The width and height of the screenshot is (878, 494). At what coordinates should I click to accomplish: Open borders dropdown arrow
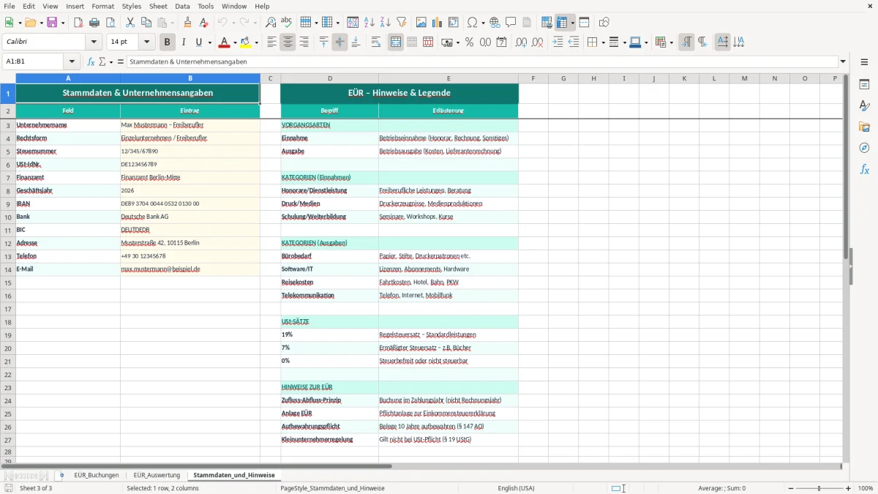pyautogui.click(x=602, y=42)
